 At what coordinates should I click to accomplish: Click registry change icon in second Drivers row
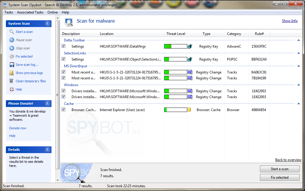pyautogui.click(x=190, y=97)
